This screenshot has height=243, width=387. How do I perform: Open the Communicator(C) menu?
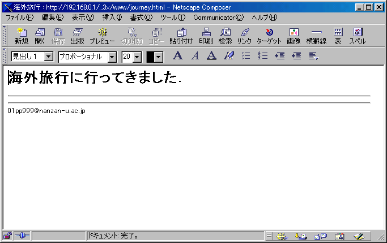pyautogui.click(x=218, y=18)
